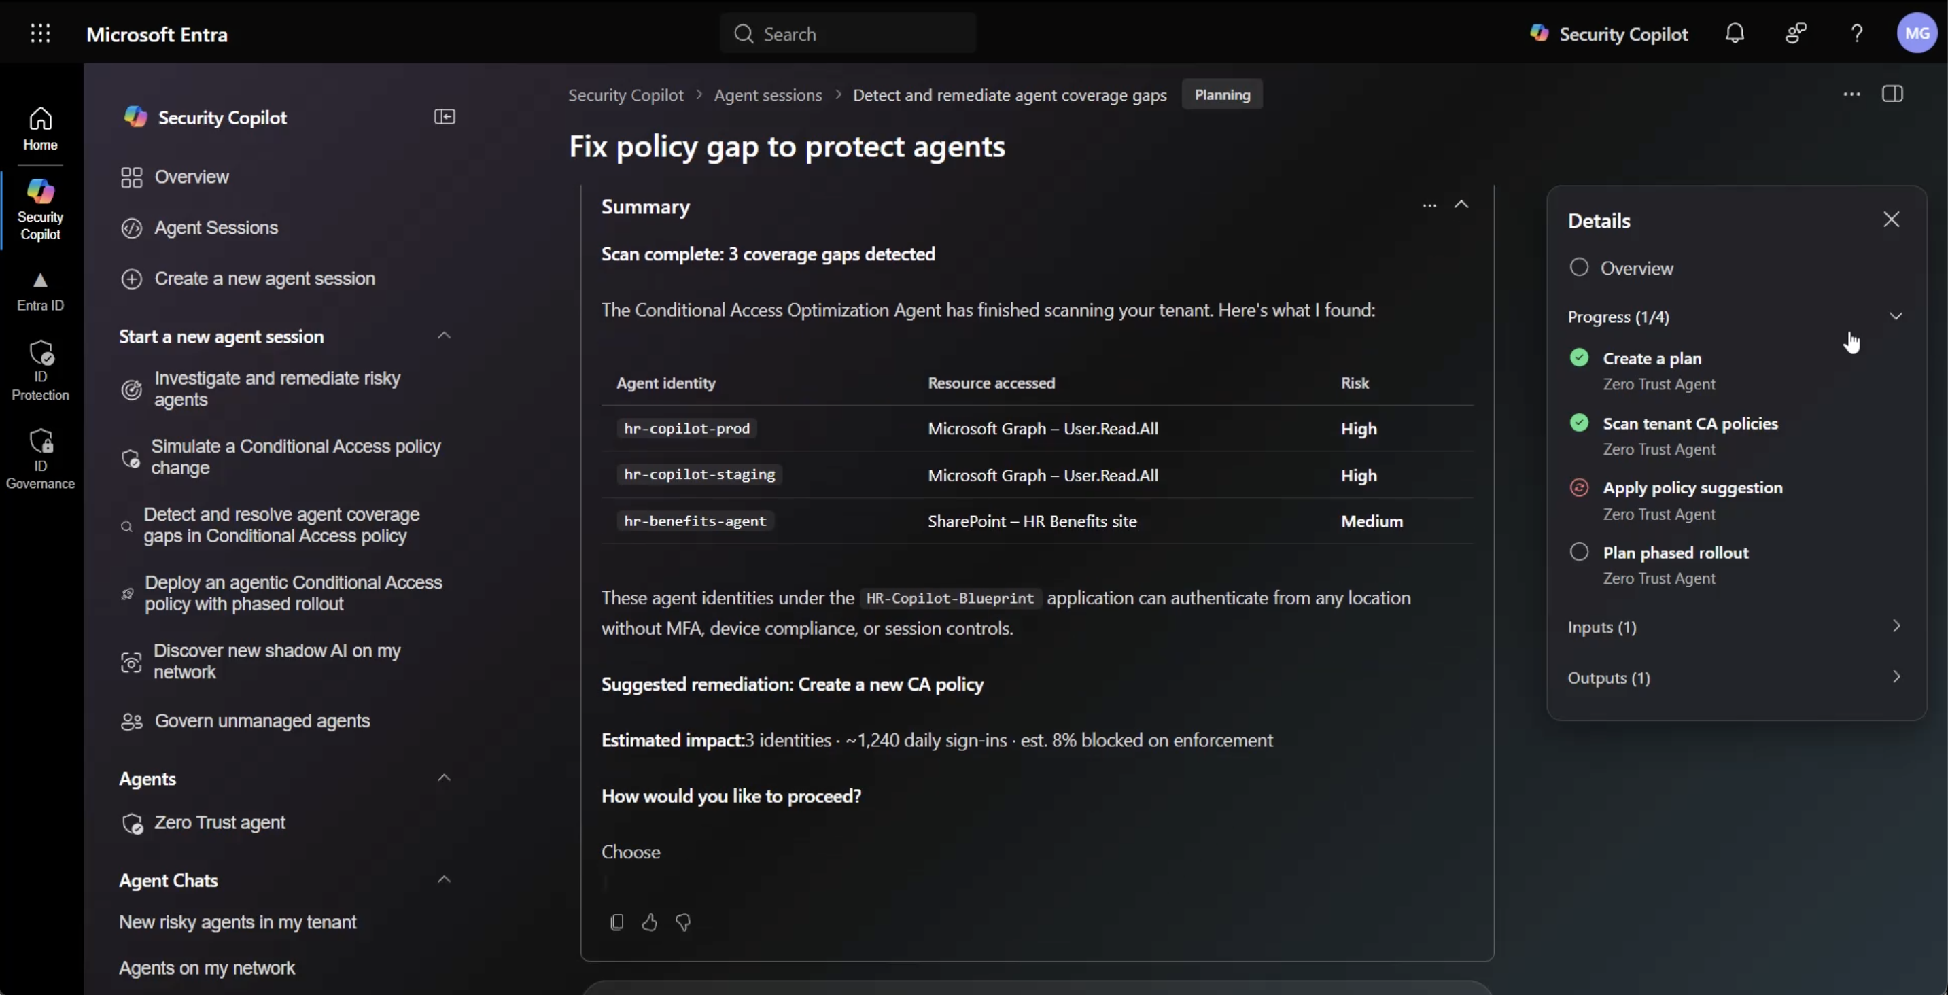Open the help question mark icon
This screenshot has height=995, width=1948.
tap(1856, 33)
